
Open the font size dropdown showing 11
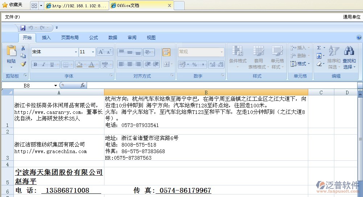tap(93, 52)
